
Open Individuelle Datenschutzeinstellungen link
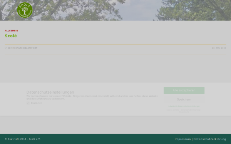(x=184, y=106)
